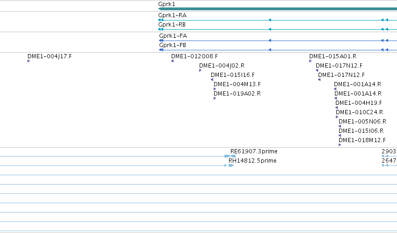Select the arrow glyph under DME1-004M13.F
The image size is (397, 233).
point(215,89)
